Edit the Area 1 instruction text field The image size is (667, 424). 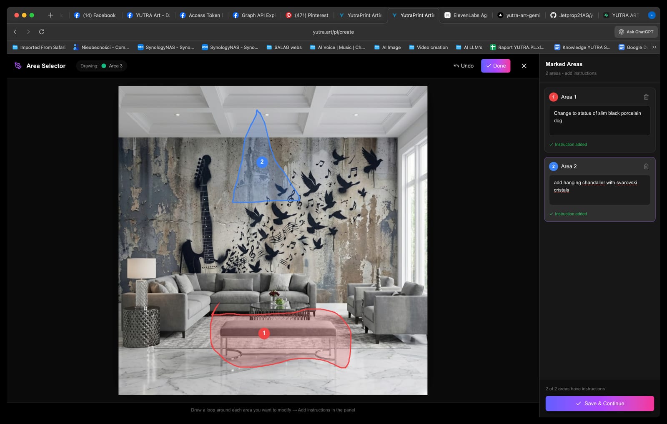click(x=599, y=120)
